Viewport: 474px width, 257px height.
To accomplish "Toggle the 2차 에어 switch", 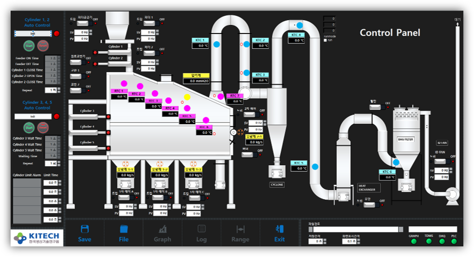I will pyautogui.click(x=250, y=115).
